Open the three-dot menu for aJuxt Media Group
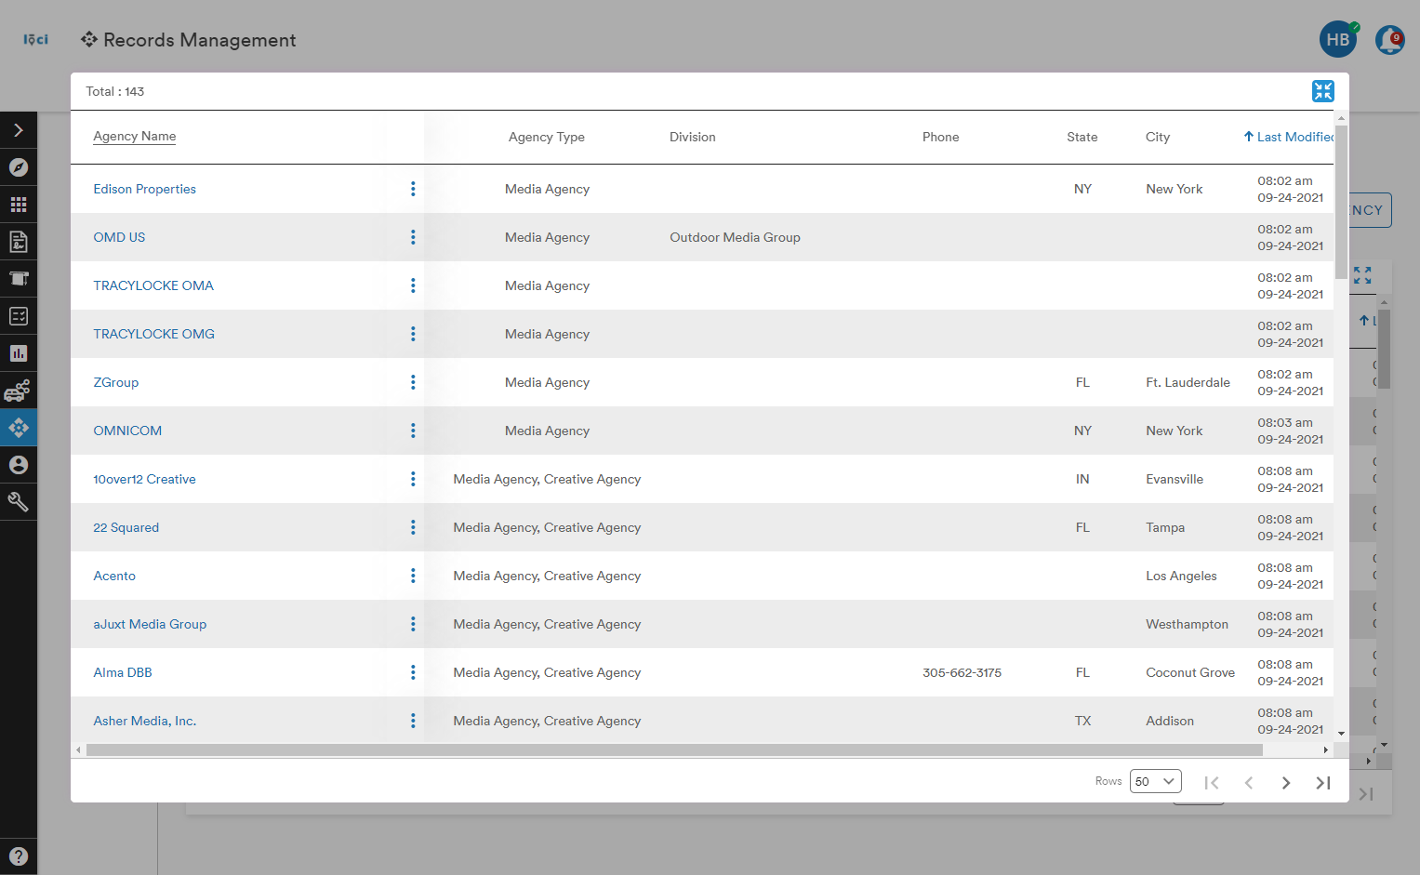 coord(413,624)
